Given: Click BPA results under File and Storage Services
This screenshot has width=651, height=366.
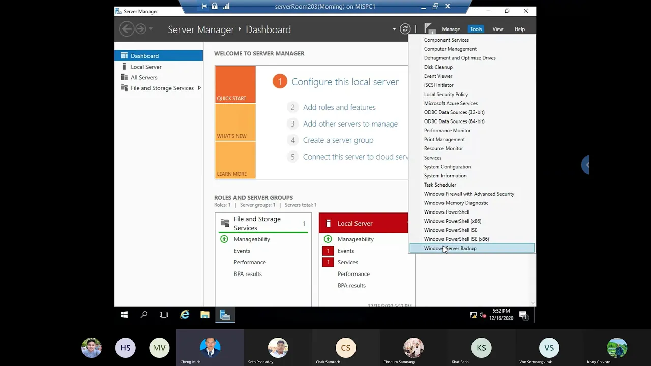Looking at the screenshot, I should click(248, 274).
